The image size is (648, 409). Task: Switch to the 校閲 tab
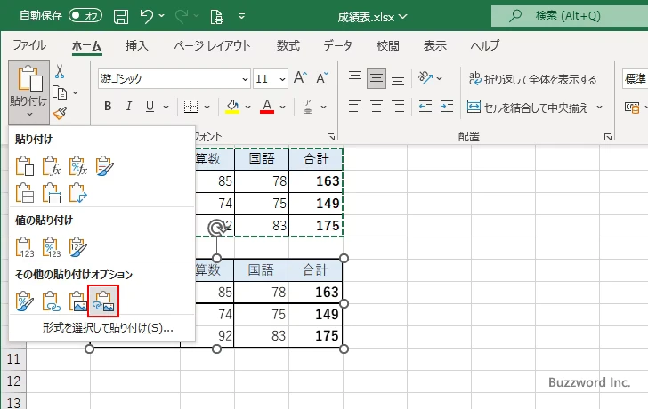pyautogui.click(x=388, y=45)
